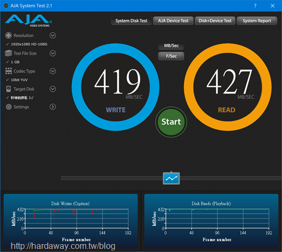
Task: Expand the Test File Size dropdown arrow
Action: coord(53,54)
